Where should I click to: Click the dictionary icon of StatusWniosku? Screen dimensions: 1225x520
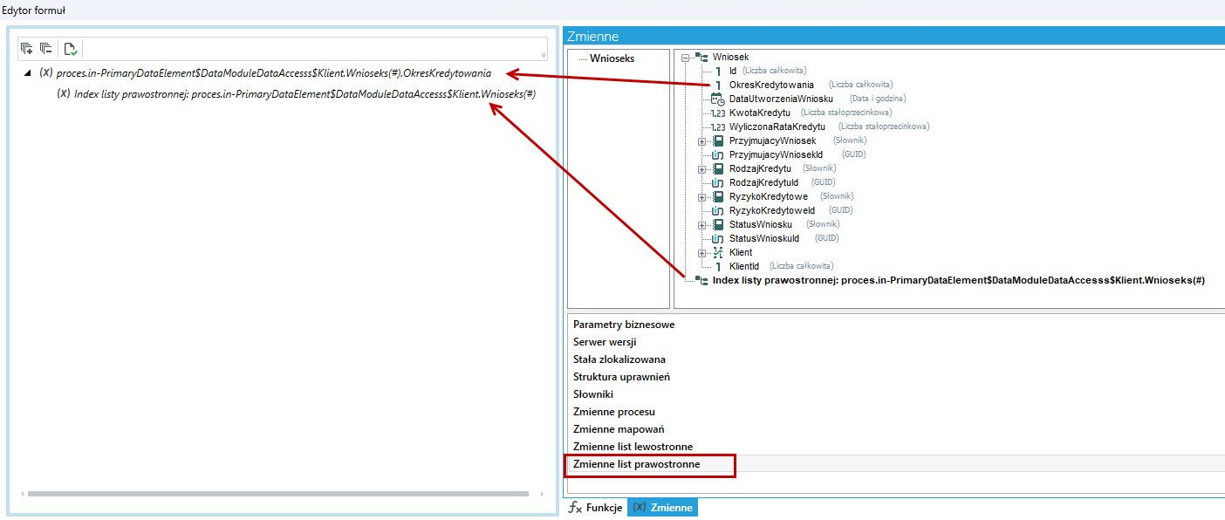tap(718, 224)
